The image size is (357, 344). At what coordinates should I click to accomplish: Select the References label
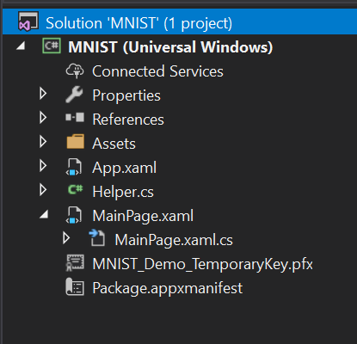coord(128,120)
